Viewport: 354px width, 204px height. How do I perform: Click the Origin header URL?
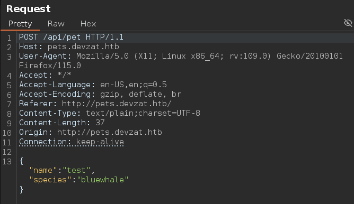click(x=110, y=132)
